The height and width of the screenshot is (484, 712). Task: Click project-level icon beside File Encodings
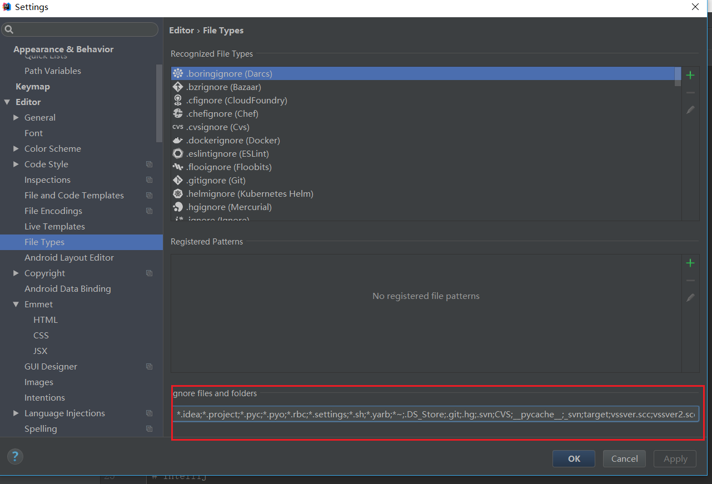pos(149,211)
